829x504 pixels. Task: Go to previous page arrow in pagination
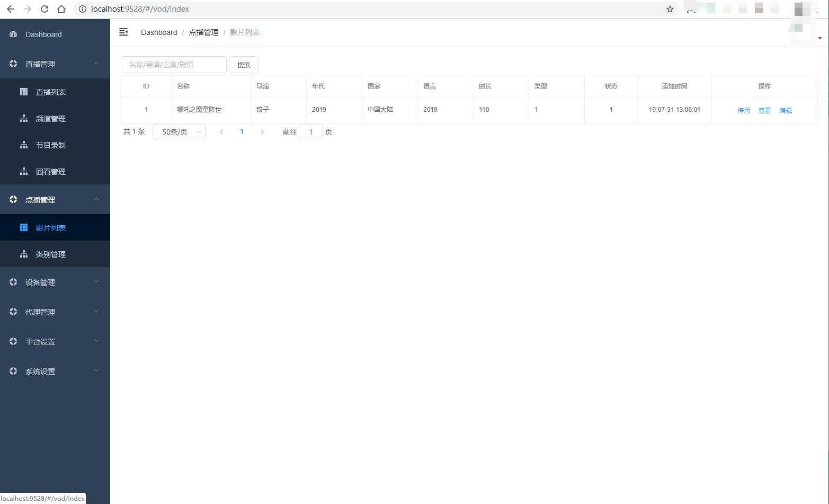[x=221, y=132]
